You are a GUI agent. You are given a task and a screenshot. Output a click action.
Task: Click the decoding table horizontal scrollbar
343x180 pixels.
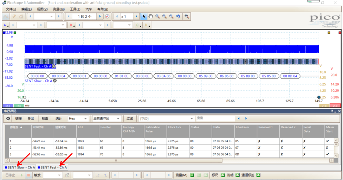(x=116, y=161)
